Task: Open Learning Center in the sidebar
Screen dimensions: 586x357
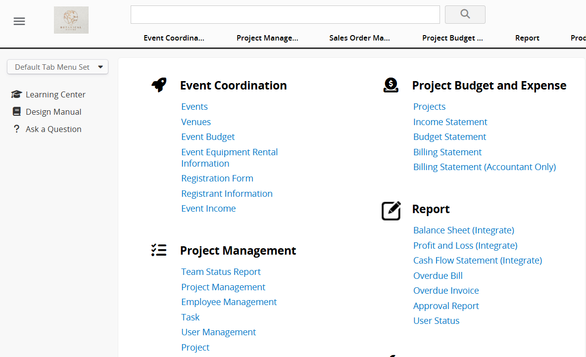Action: (55, 94)
